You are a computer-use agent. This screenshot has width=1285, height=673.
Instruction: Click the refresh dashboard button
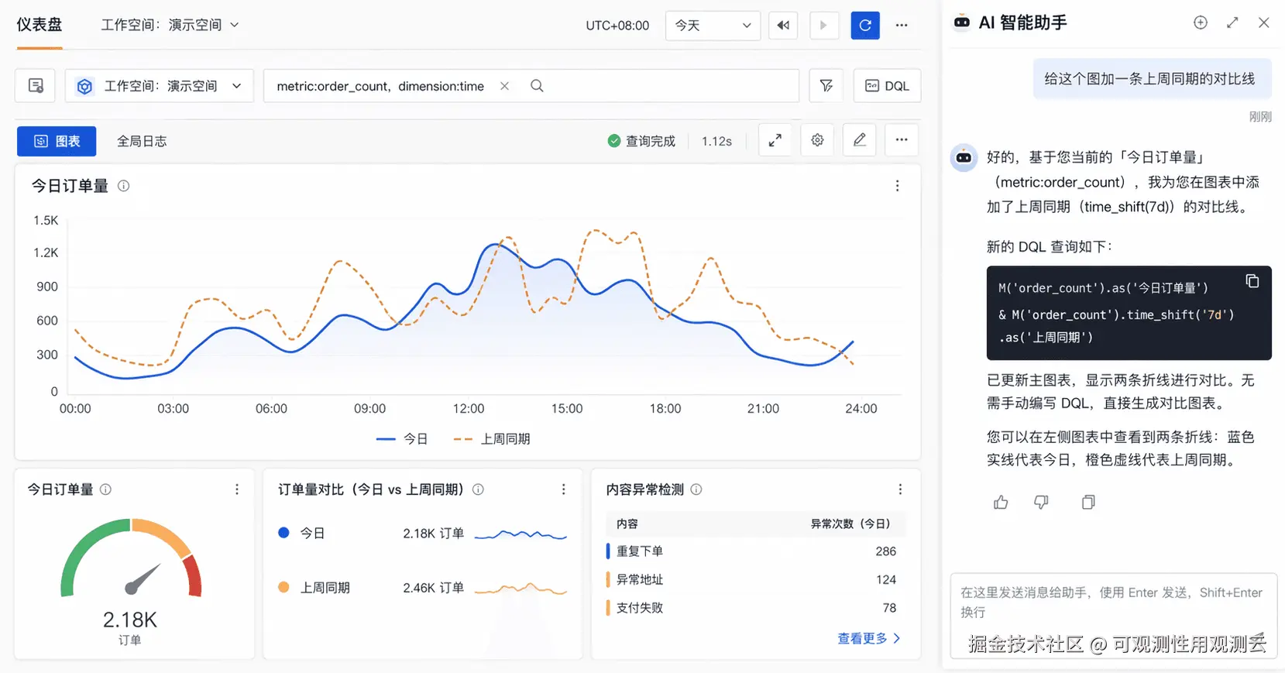coord(864,26)
